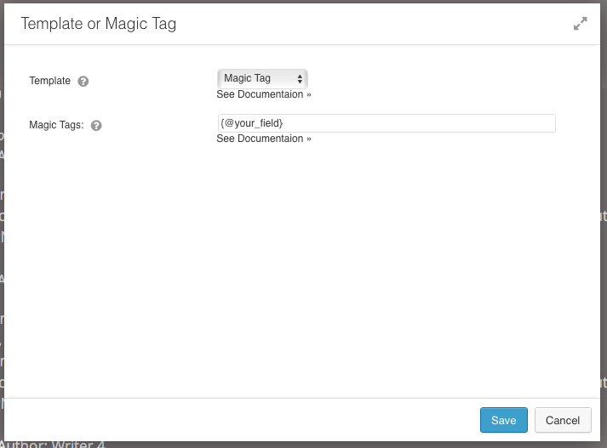Open See Documentaion link under Magic Tags field
Screen dimensions: 607x448
click(264, 139)
